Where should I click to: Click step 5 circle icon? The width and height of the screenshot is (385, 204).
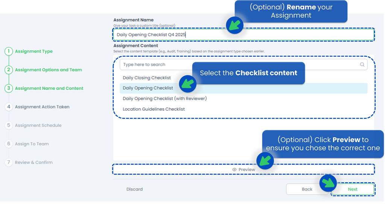click(9, 125)
